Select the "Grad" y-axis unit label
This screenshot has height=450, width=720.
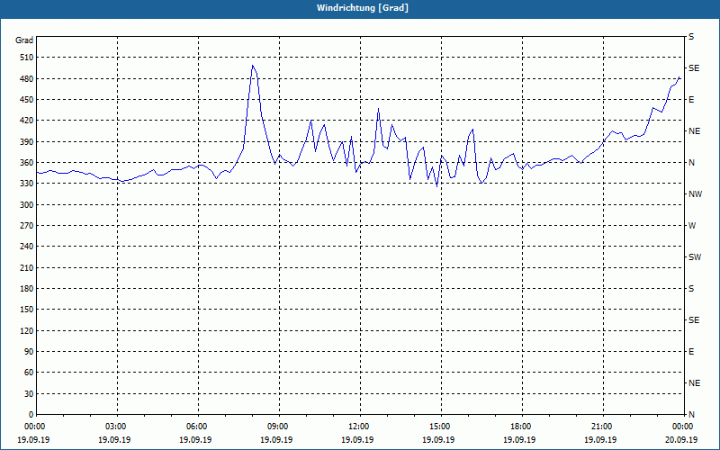pyautogui.click(x=24, y=40)
